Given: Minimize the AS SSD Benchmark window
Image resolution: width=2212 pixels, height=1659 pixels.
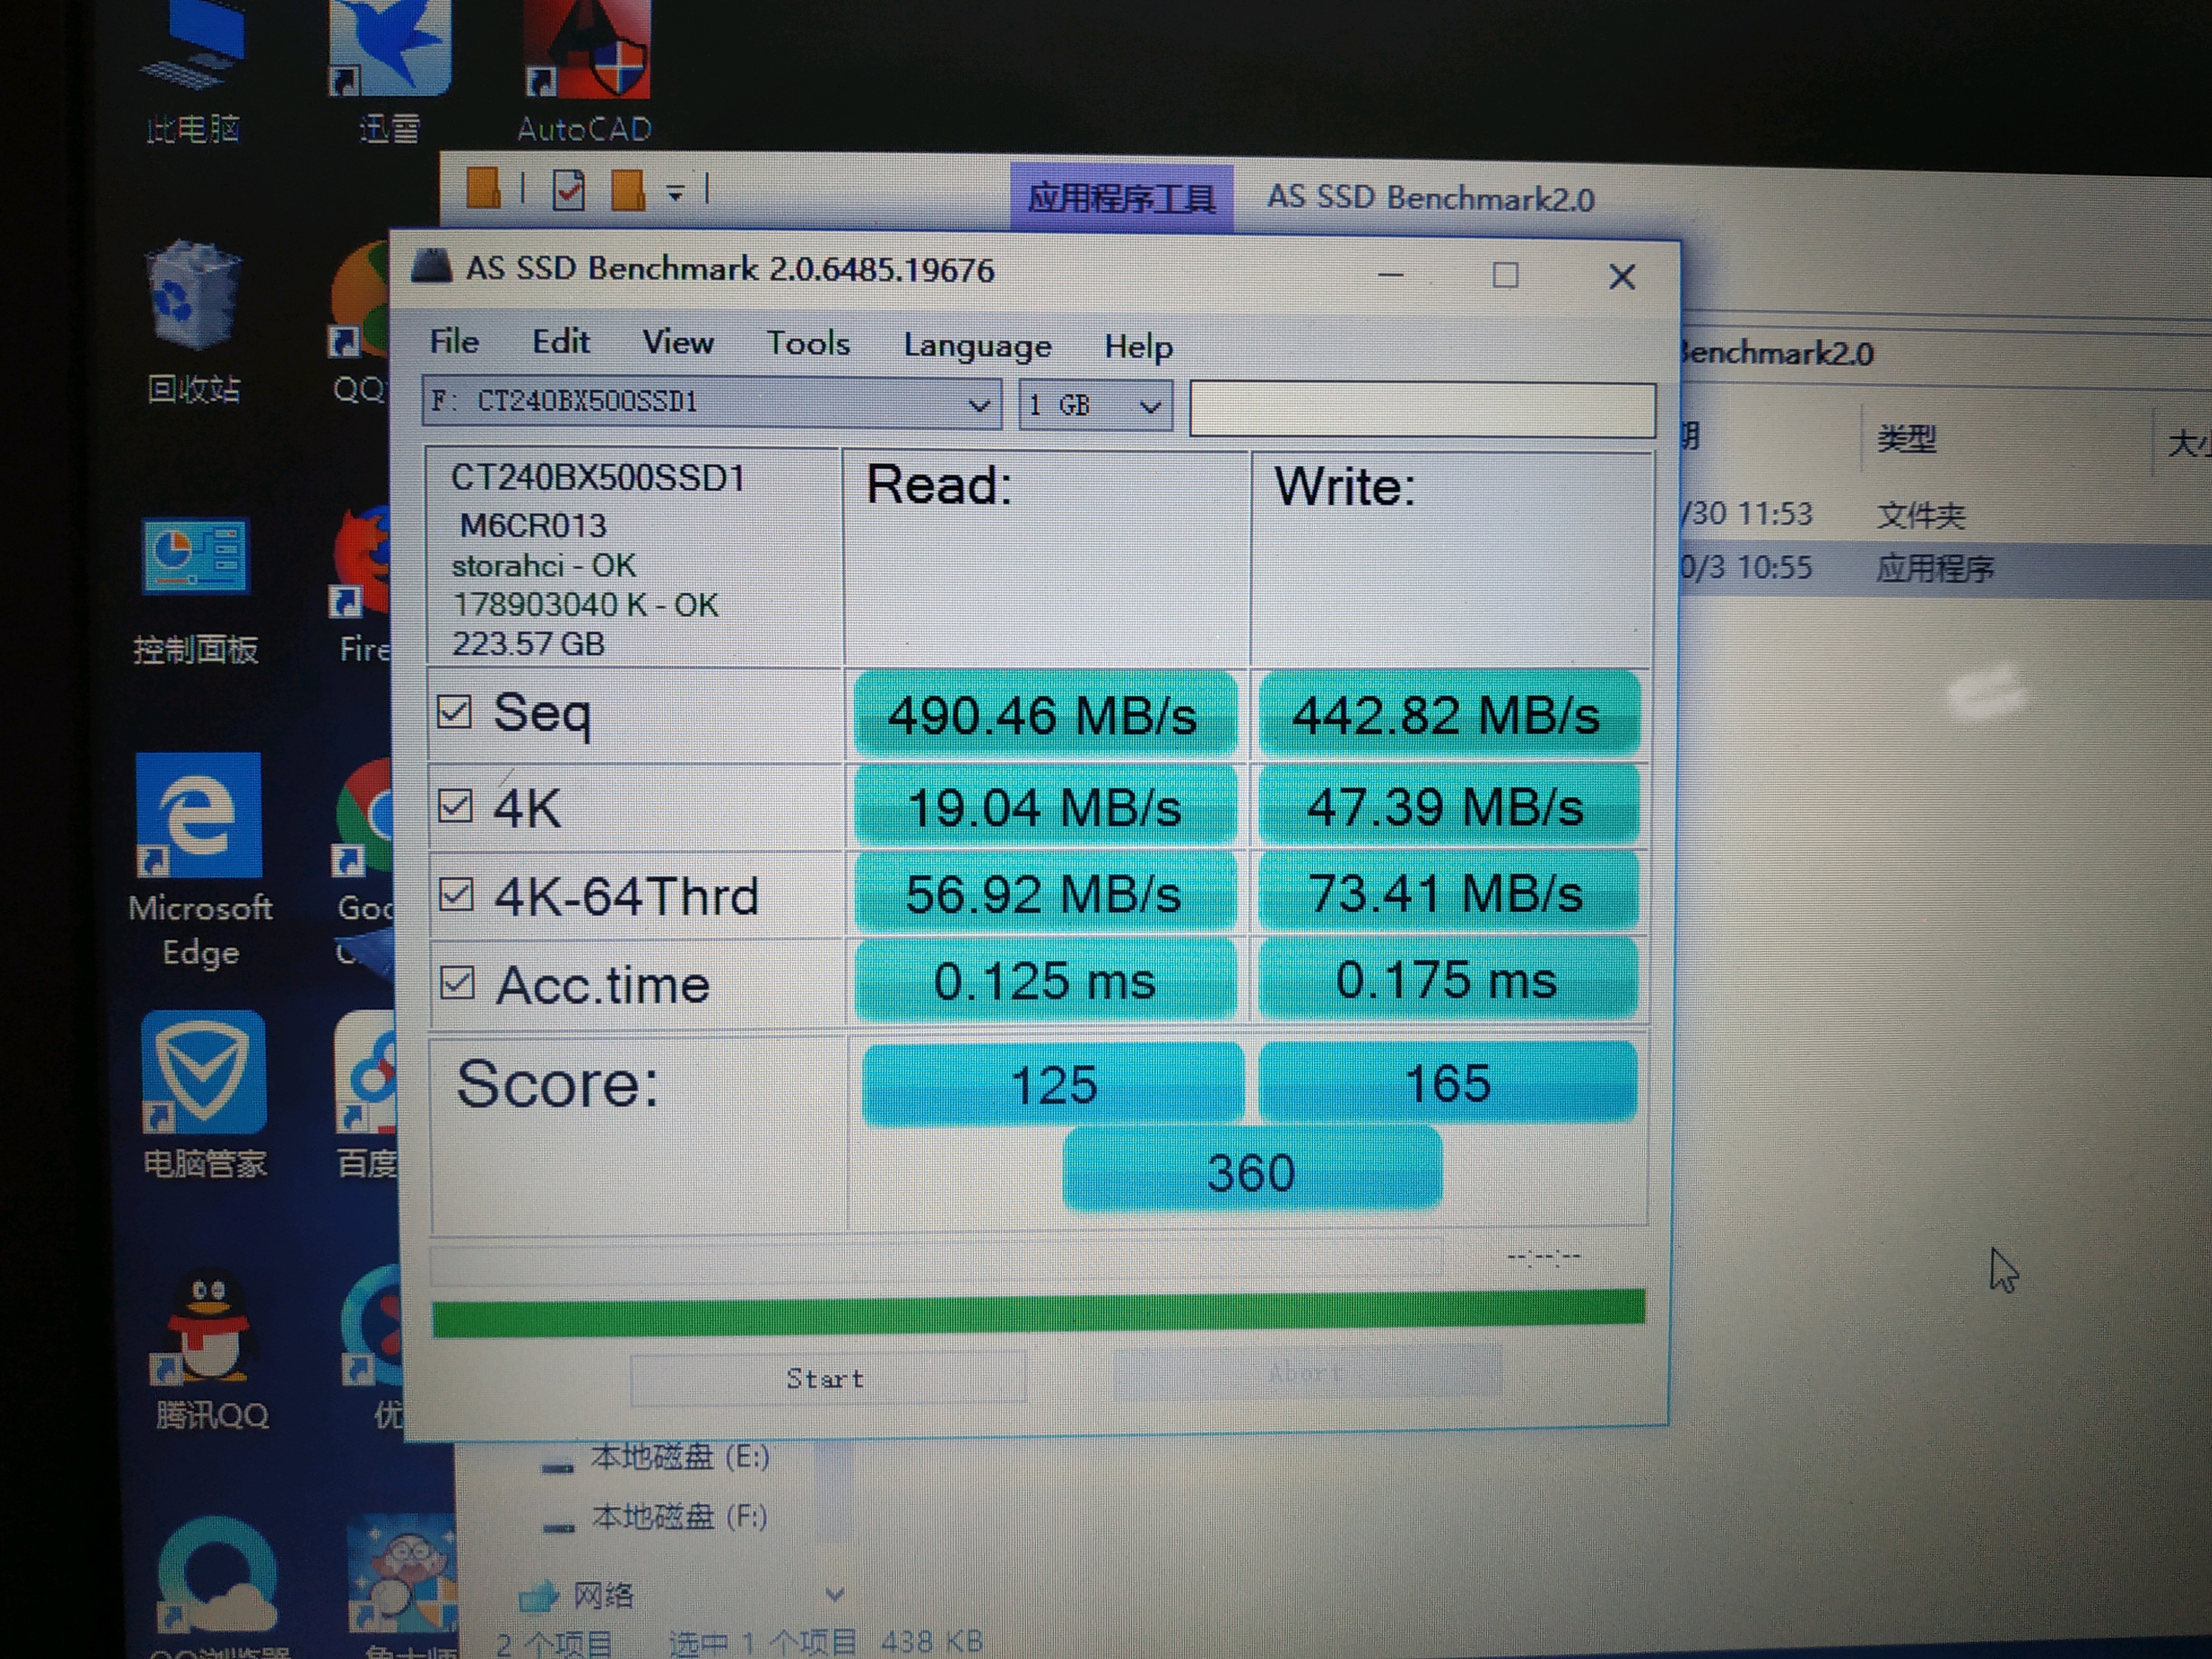Looking at the screenshot, I should tap(1391, 275).
